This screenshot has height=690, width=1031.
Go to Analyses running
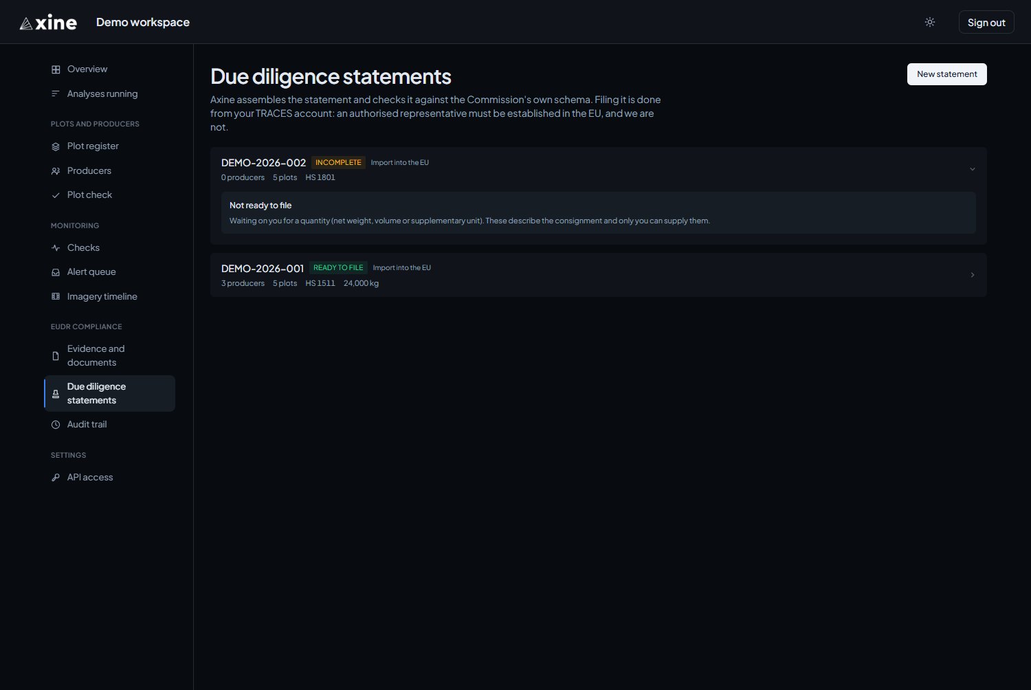pos(109,94)
